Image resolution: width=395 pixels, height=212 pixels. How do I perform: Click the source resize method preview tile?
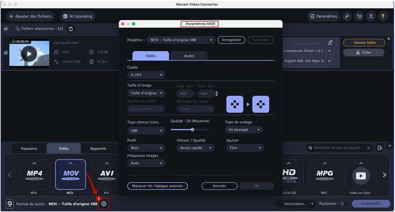[235, 104]
